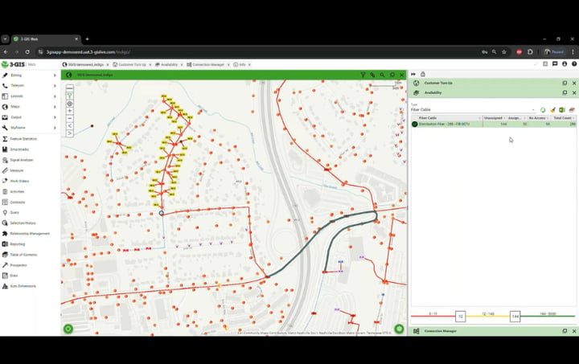Go to the previous map extent

tap(69, 126)
